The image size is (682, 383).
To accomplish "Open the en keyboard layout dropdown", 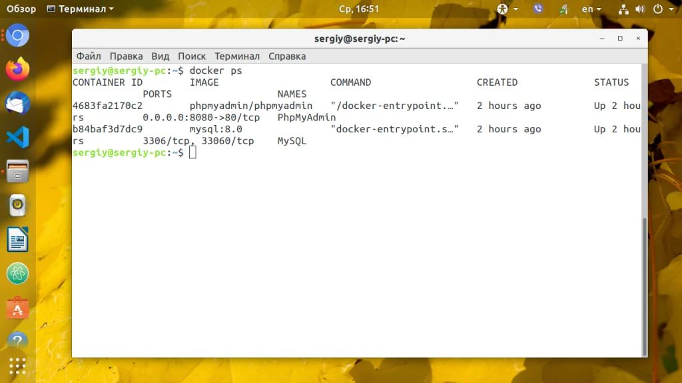I will pos(591,9).
